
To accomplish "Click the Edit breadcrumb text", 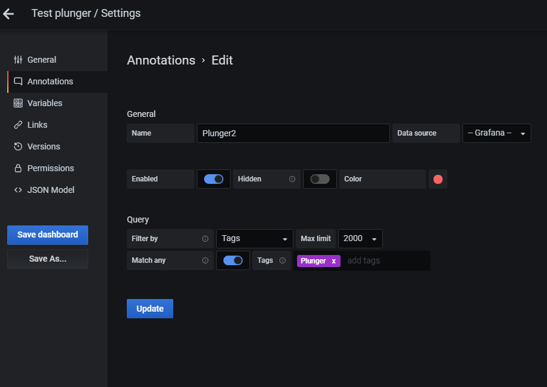I will (222, 60).
